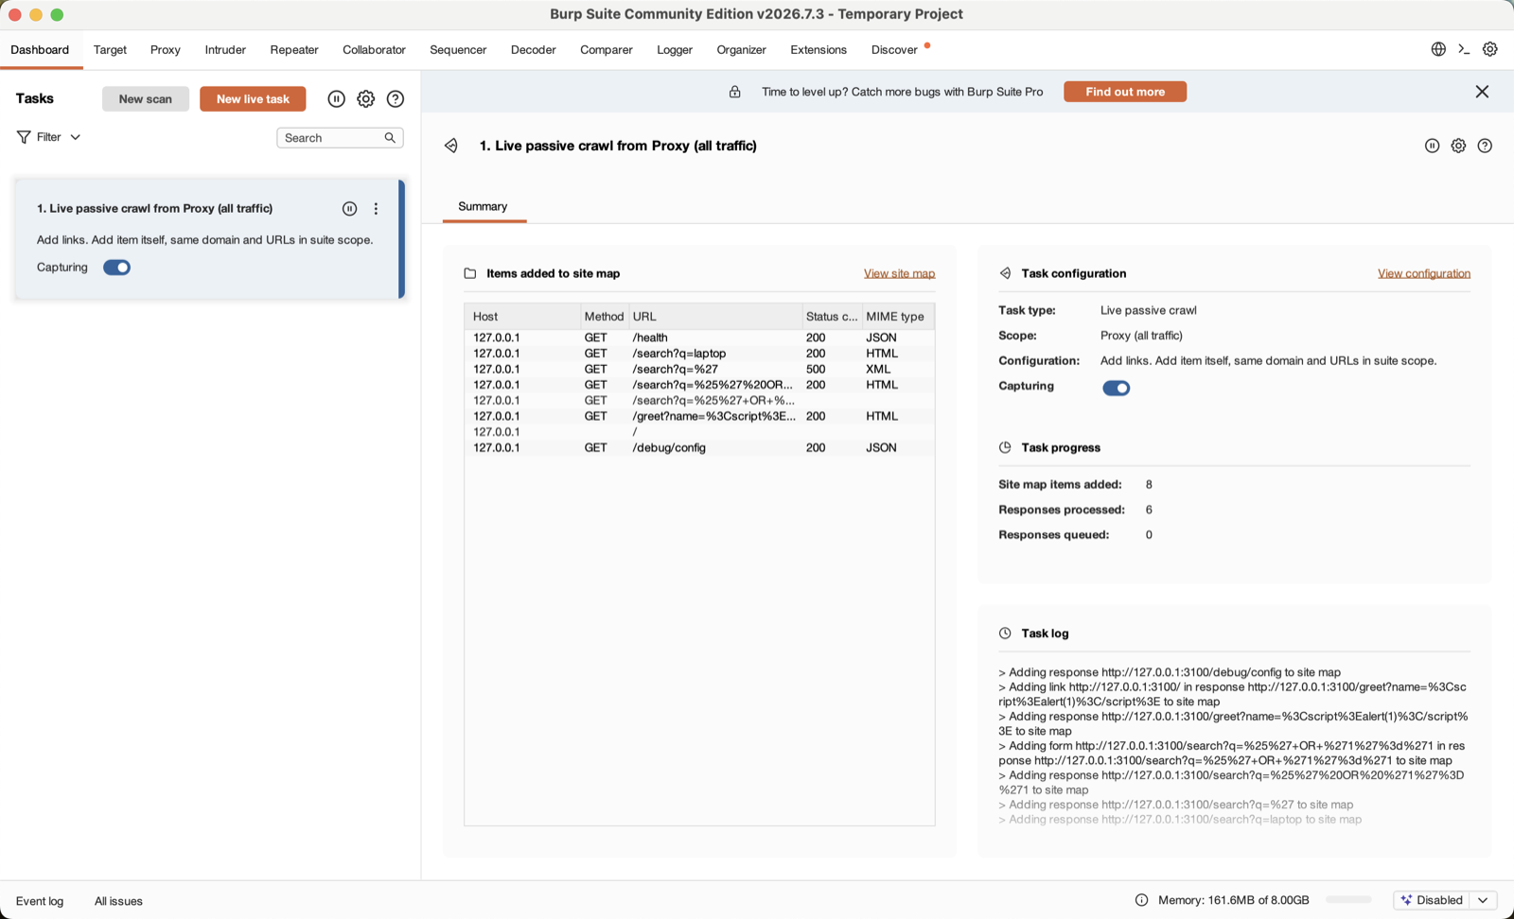Screen dimensions: 1514x919
Task: Open the Extensions tab
Action: (x=819, y=49)
